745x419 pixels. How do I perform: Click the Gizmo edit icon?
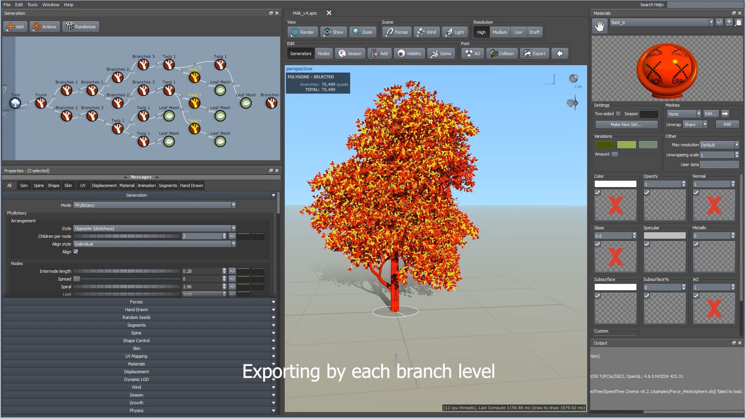pyautogui.click(x=441, y=53)
